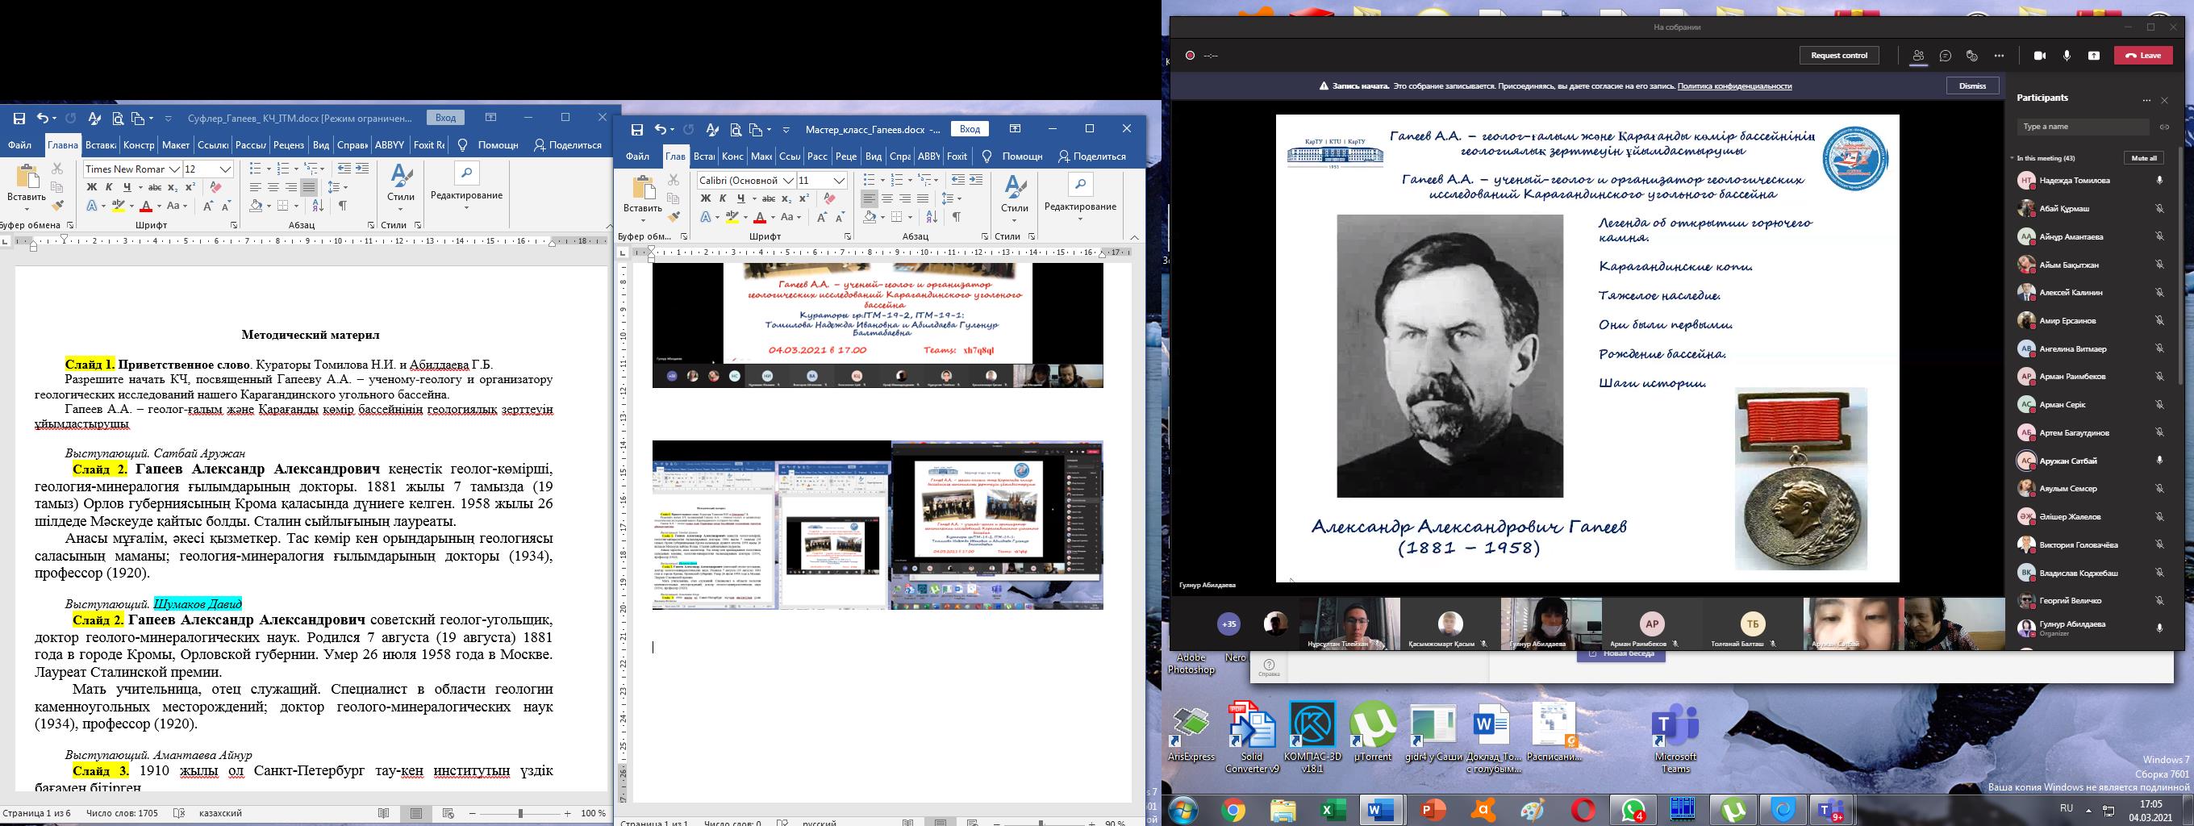Click Request control in Teams meeting
The width and height of the screenshot is (2194, 826).
1839,56
